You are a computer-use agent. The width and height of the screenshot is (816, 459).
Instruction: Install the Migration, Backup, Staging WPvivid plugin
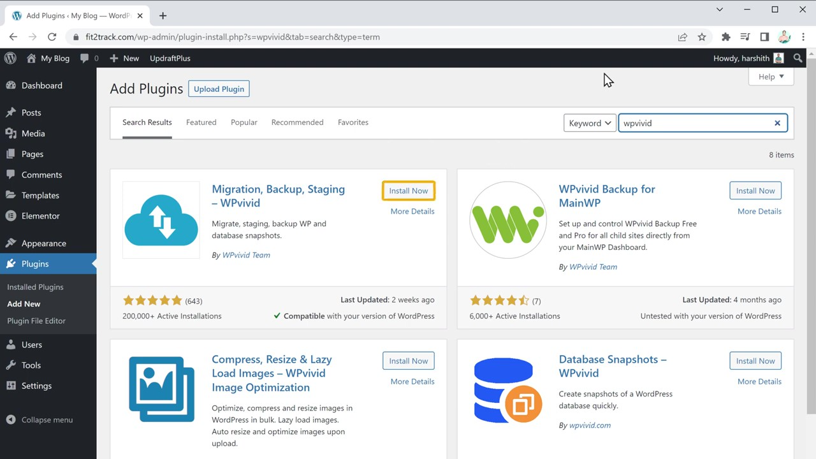pos(408,191)
